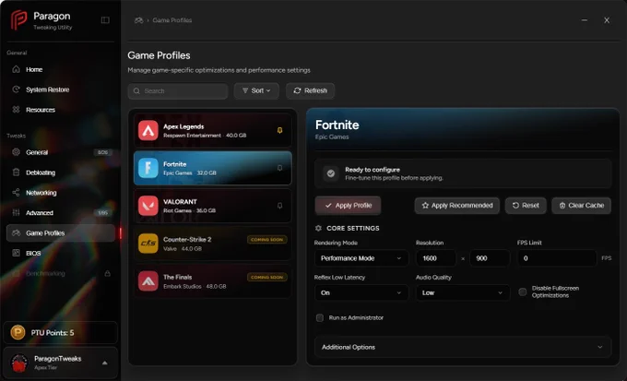Collapse the sidebar with the panel icon

pyautogui.click(x=105, y=20)
